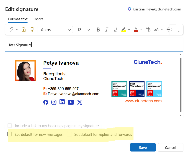Click the Kristina.Ilieva@clunetech.com account label
189x156 pixels.
click(157, 9)
